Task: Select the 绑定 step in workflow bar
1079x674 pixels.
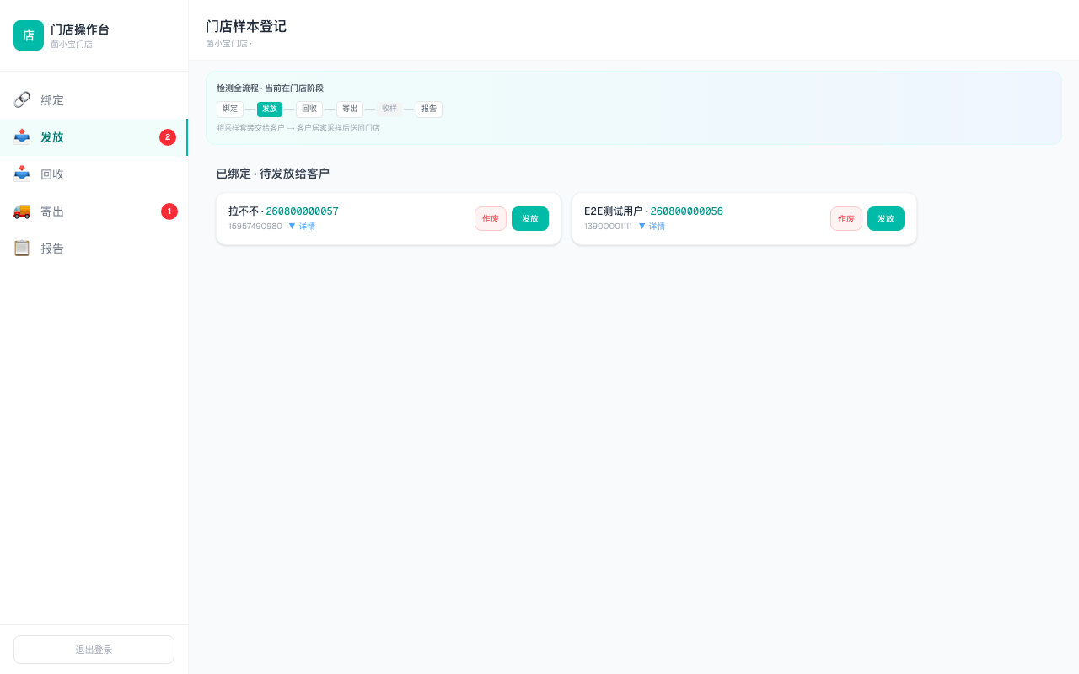Action: [x=230, y=110]
